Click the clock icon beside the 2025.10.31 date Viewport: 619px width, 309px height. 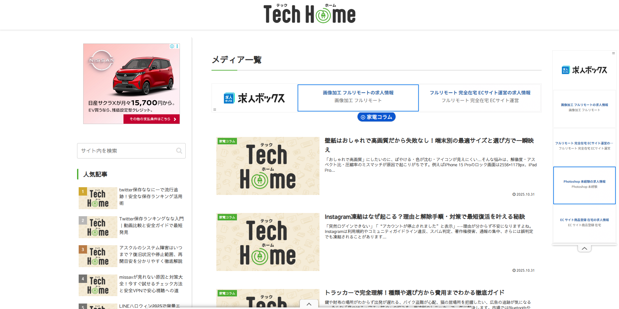[x=514, y=194]
